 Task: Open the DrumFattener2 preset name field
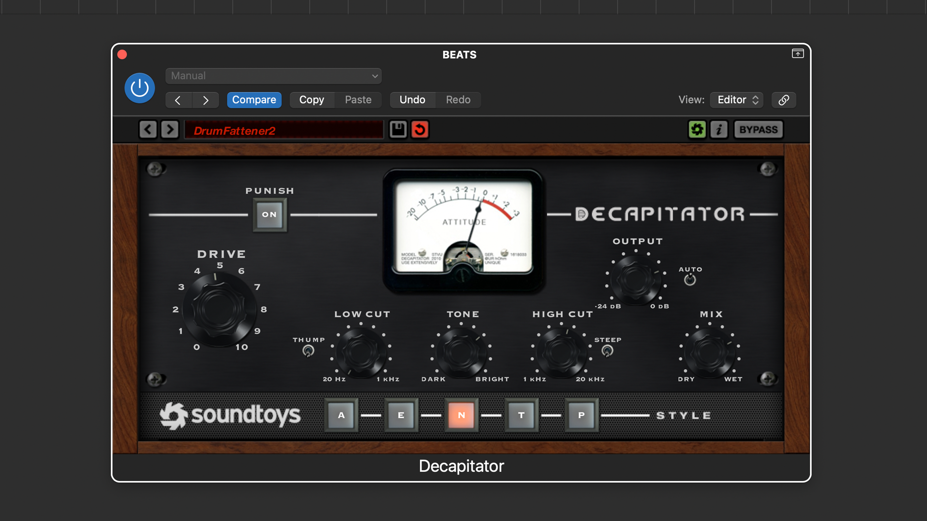pos(284,130)
